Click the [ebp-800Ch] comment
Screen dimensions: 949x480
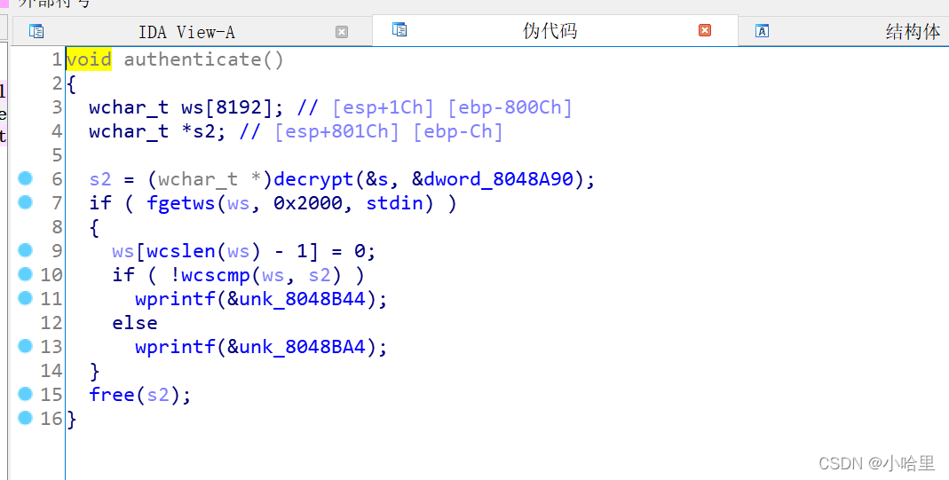pos(510,107)
